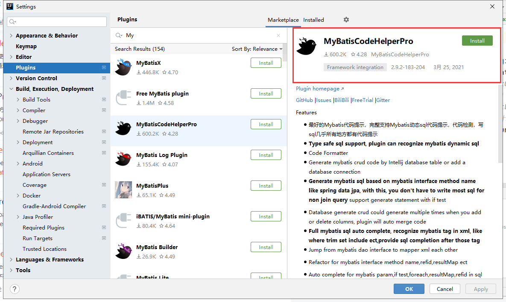This screenshot has width=506, height=302.
Task: Open the BiliBili link
Action: (x=342, y=100)
